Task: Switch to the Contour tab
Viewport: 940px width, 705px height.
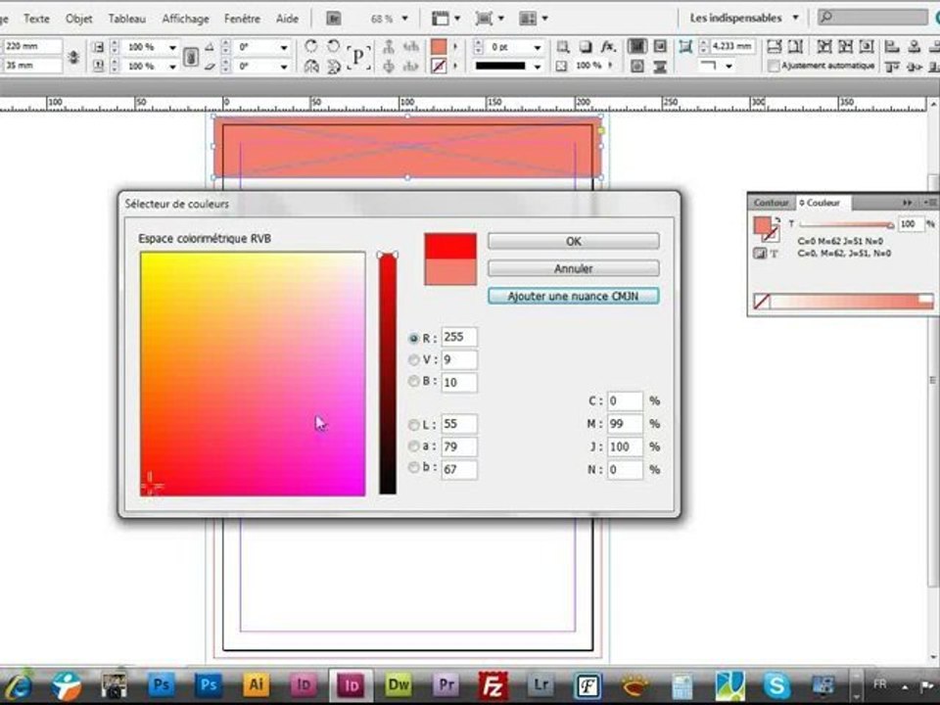Action: (x=771, y=203)
